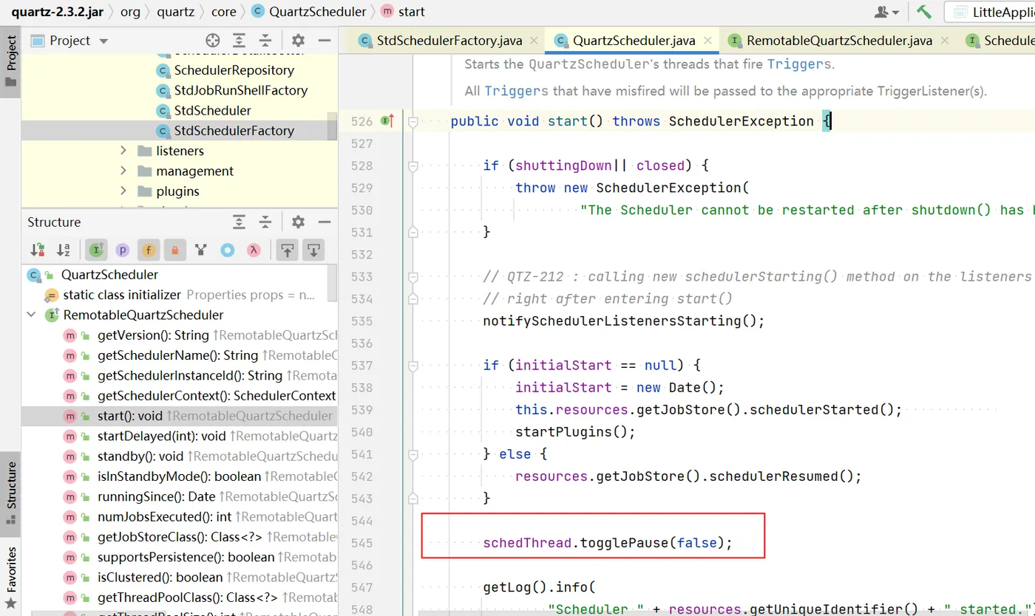Collapse the RemotableQuartzScheduler node
Image resolution: width=1035 pixels, height=616 pixels.
click(32, 315)
